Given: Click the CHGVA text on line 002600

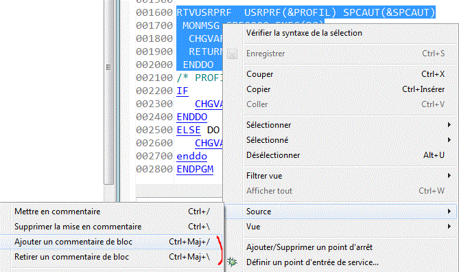Looking at the screenshot, I should pos(209,143).
